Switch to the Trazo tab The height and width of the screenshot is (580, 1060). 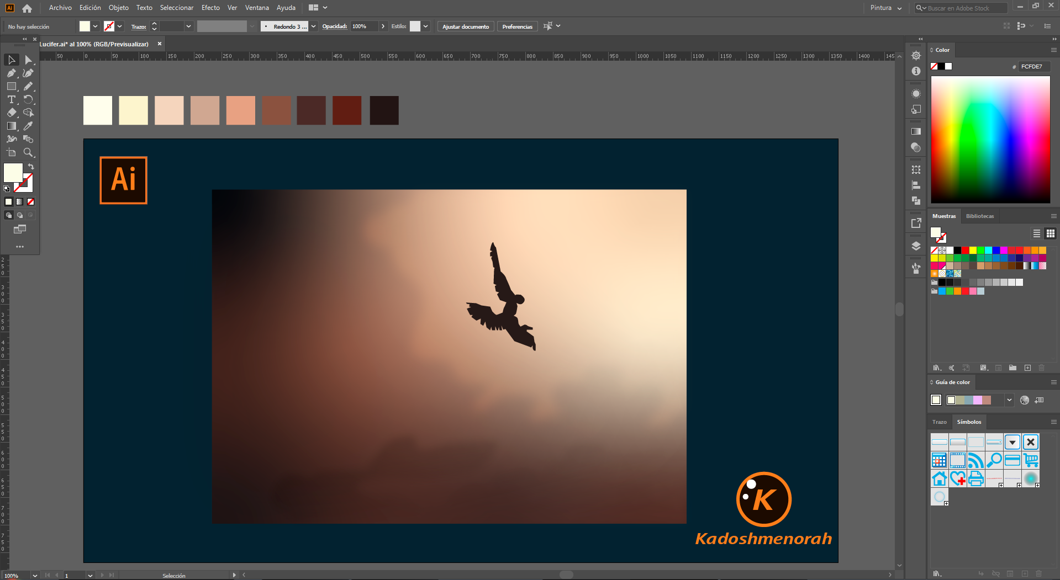(939, 422)
